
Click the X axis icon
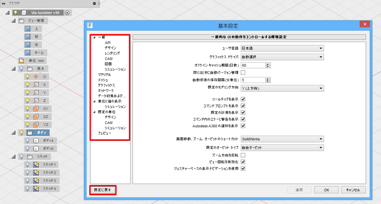36,85
